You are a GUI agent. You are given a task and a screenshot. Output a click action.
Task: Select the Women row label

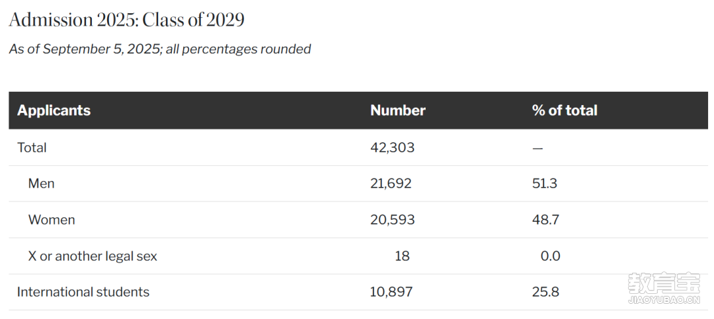(52, 220)
